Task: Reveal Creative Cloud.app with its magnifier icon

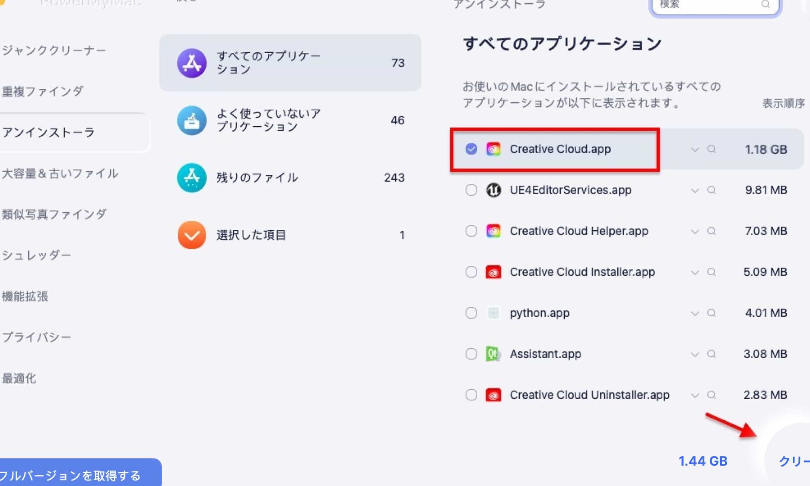Action: click(x=711, y=149)
